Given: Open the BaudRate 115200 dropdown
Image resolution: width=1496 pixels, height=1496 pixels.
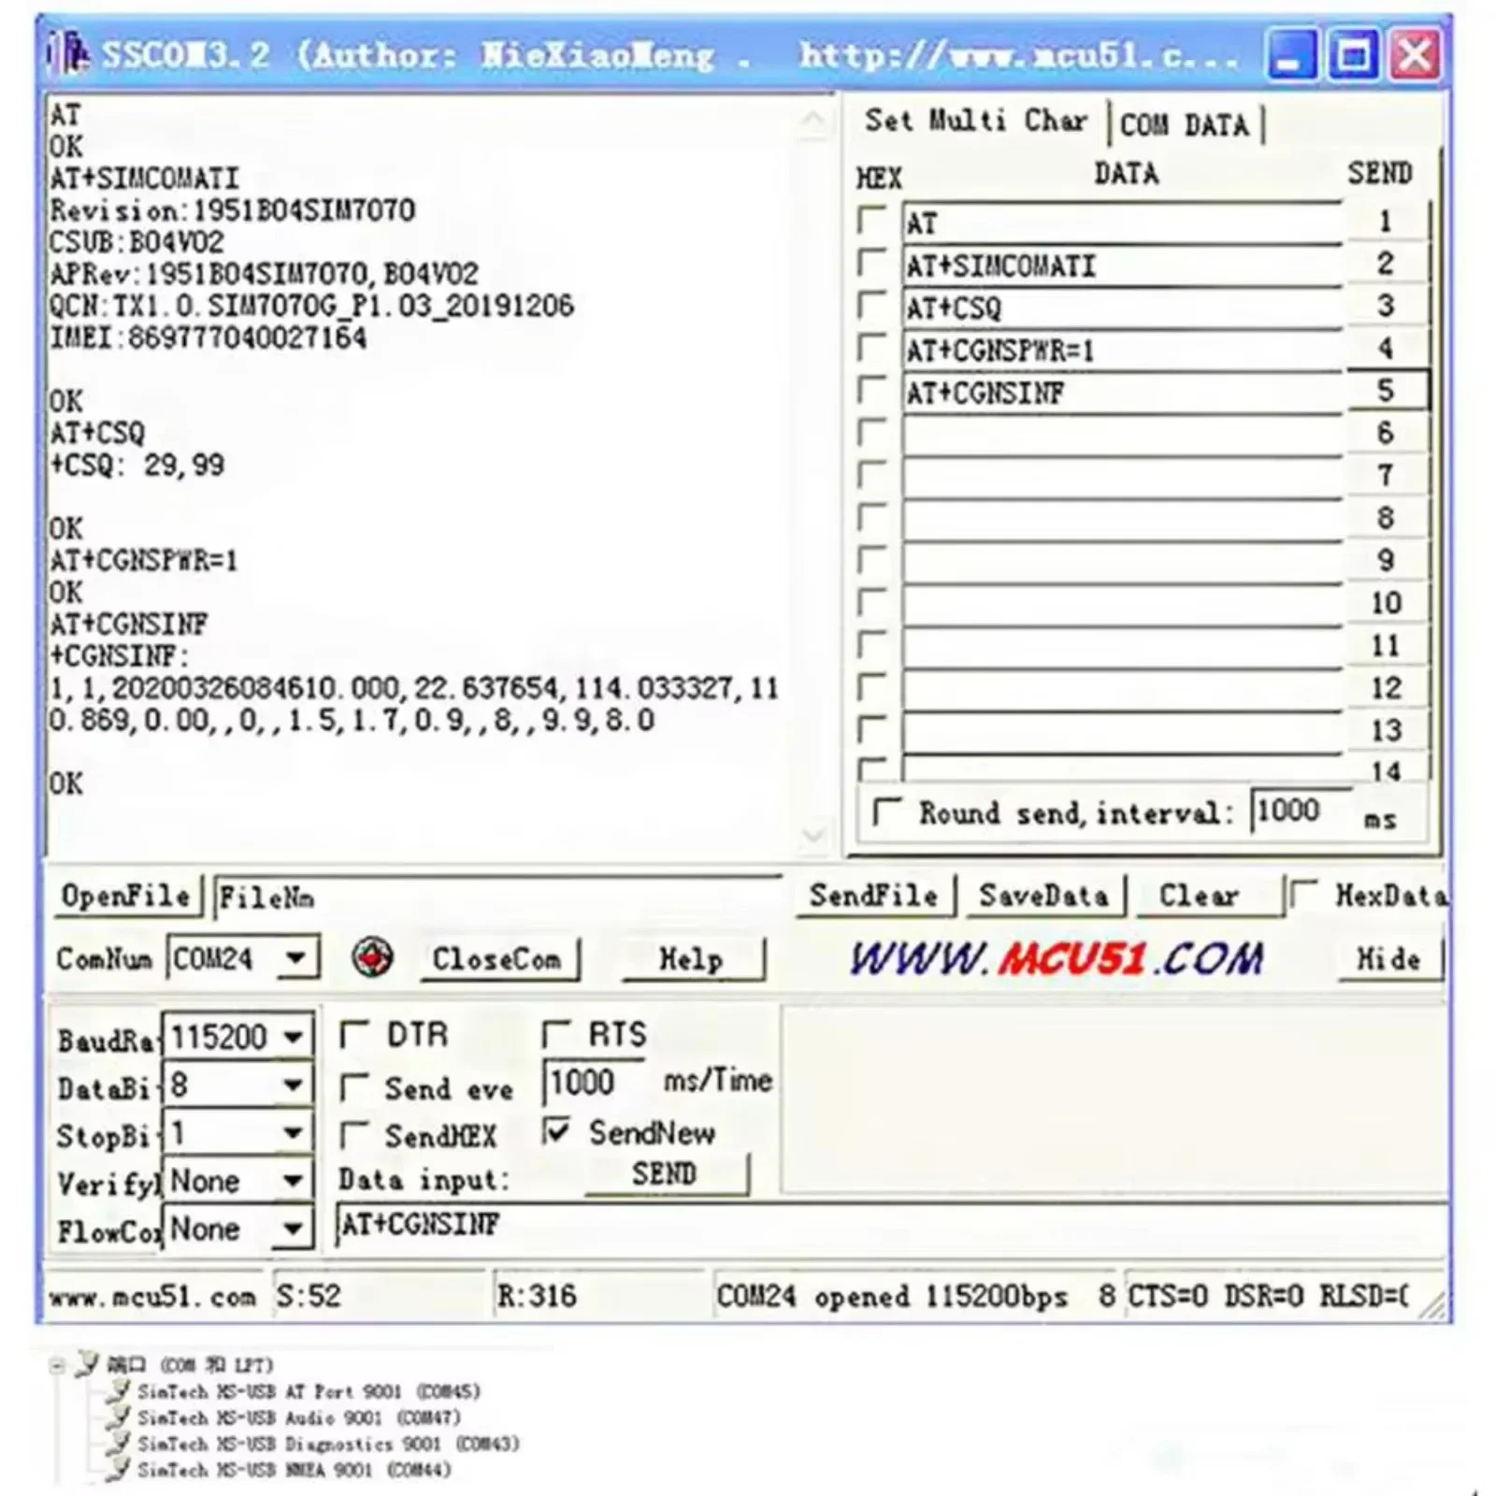Looking at the screenshot, I should [293, 1036].
